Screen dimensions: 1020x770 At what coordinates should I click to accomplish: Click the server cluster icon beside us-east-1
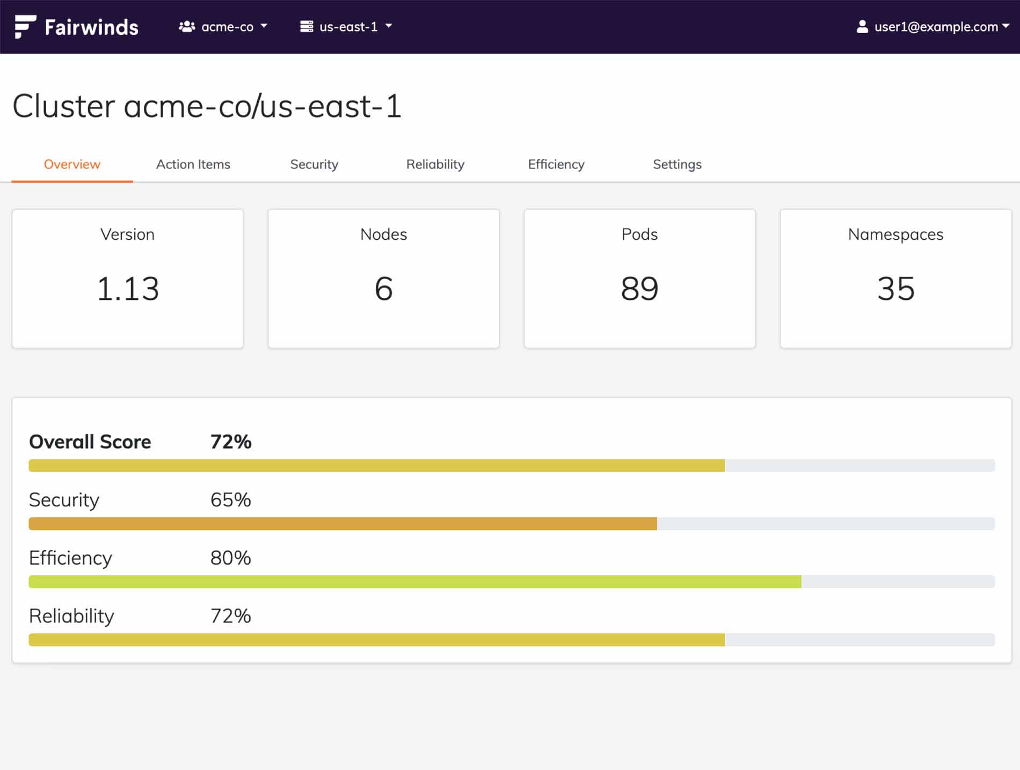point(307,27)
